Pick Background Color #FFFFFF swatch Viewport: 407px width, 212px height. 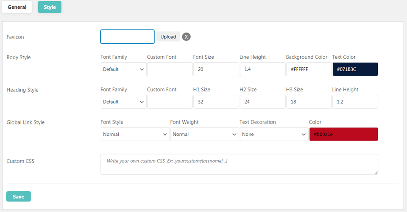(x=309, y=69)
